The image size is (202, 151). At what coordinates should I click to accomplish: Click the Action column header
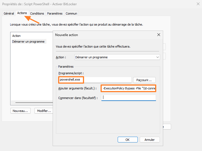17,36
